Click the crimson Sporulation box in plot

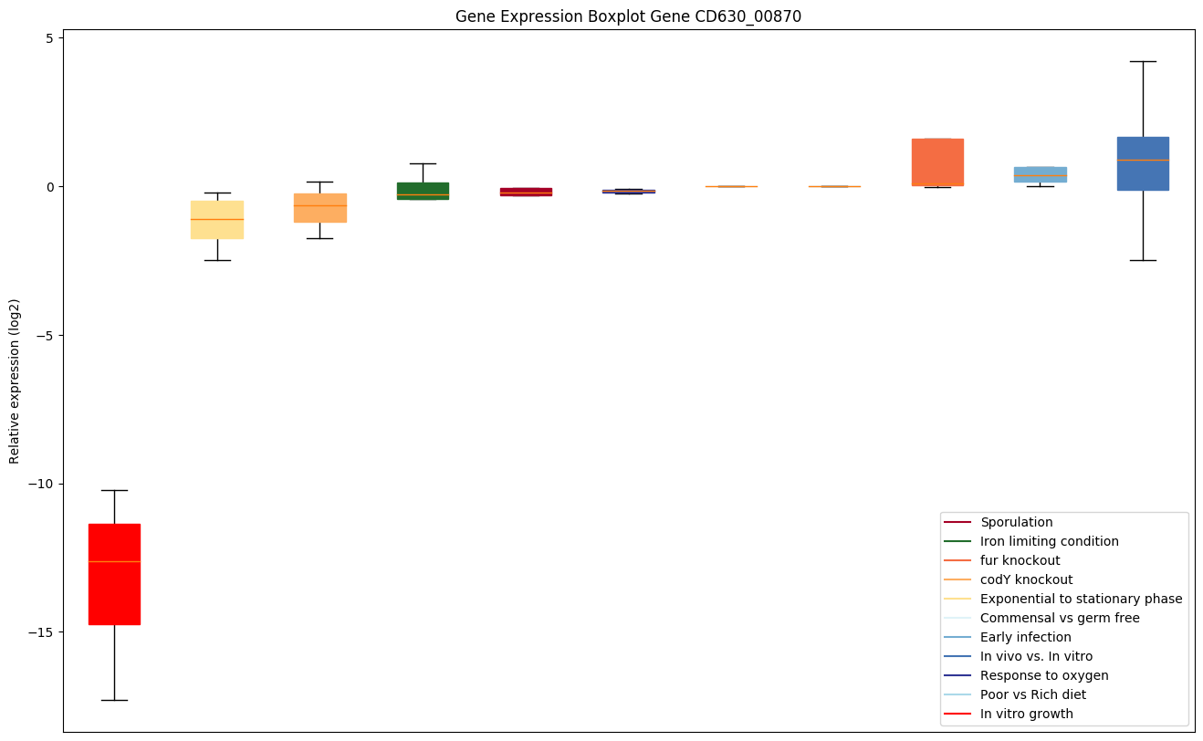[526, 192]
